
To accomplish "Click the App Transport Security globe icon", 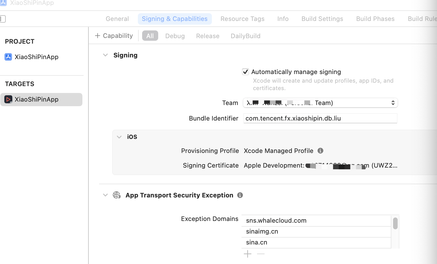I will [x=117, y=195].
